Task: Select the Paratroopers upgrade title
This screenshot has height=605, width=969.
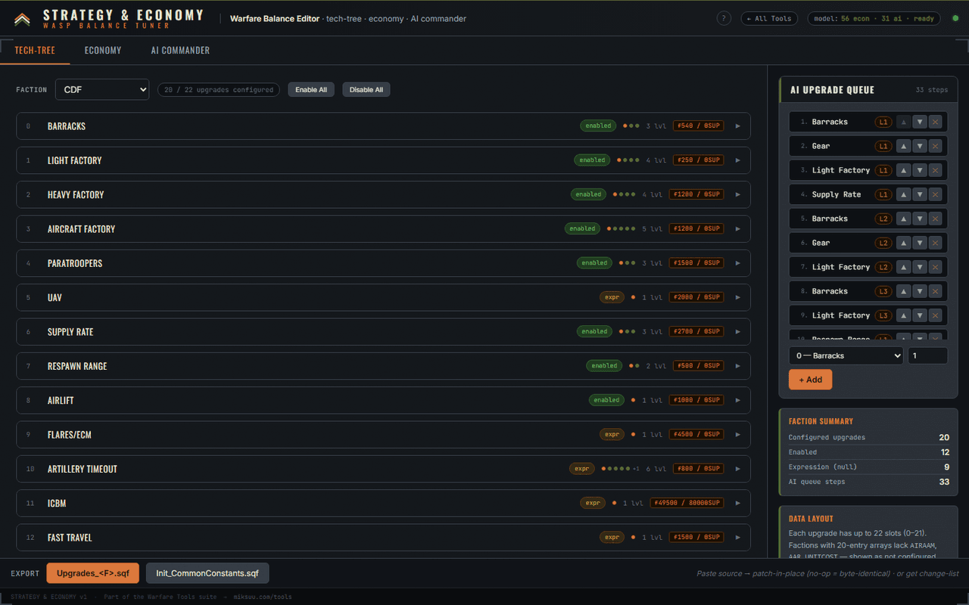Action: tap(75, 263)
